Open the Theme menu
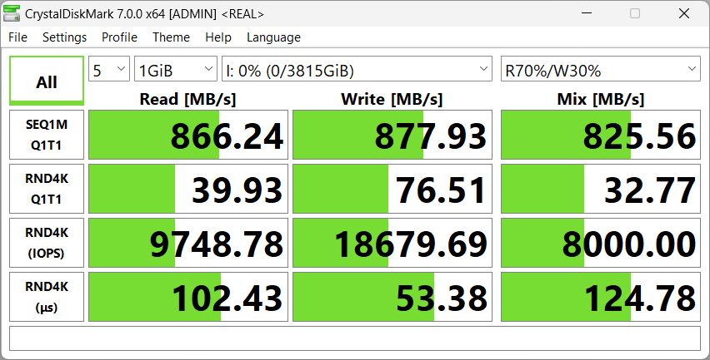This screenshot has width=710, height=360. pyautogui.click(x=171, y=37)
